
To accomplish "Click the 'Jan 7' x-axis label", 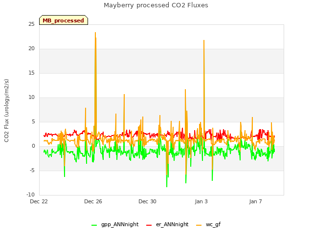I will (255, 201).
